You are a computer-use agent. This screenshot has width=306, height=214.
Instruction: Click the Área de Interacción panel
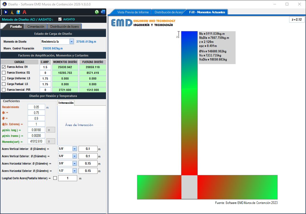[x=82, y=125]
